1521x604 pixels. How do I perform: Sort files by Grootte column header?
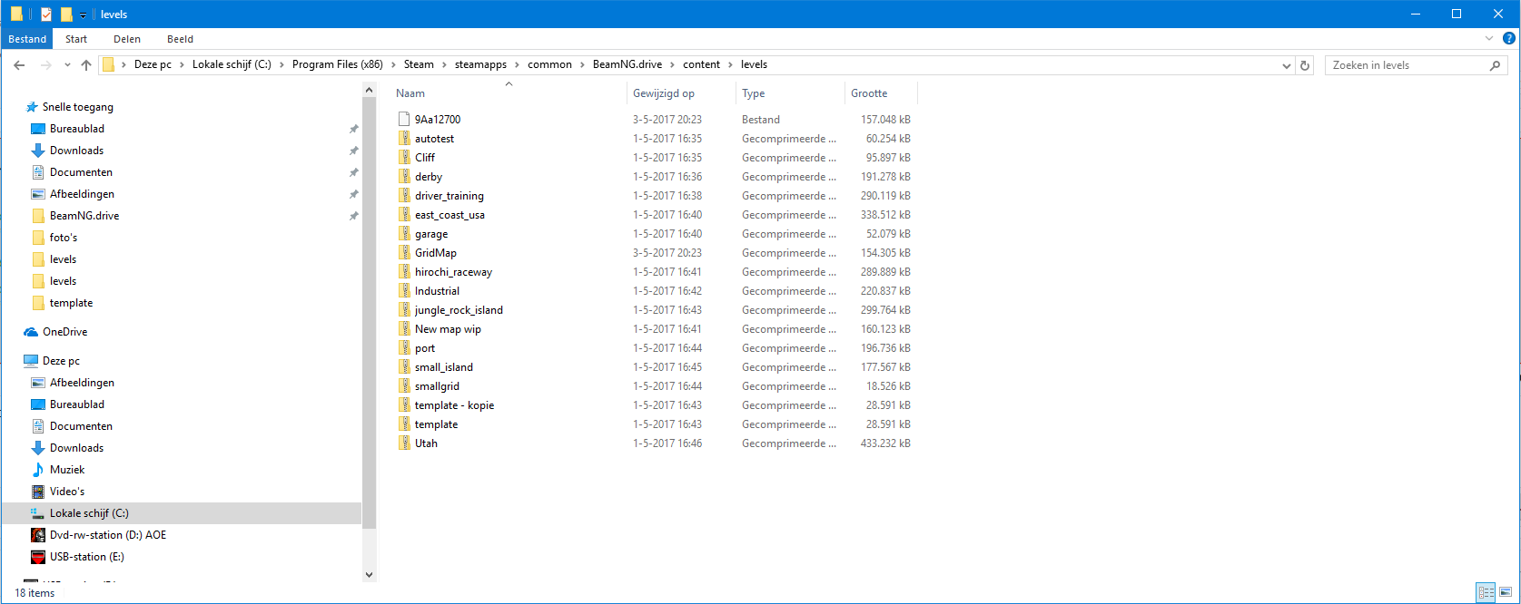pyautogui.click(x=869, y=93)
